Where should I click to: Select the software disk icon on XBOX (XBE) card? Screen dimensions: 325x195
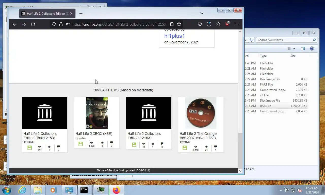tap(81, 144)
